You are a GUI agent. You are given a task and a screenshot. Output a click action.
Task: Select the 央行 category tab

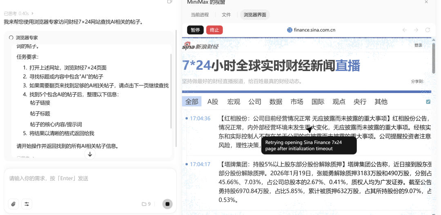point(360,102)
